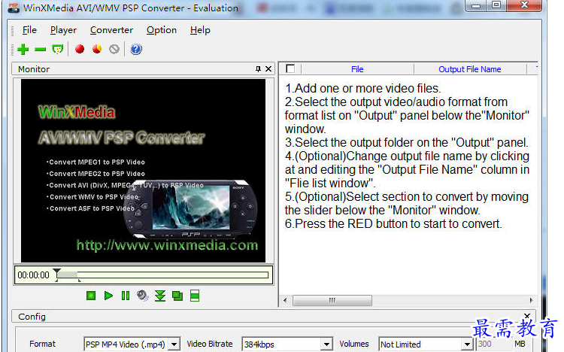564x352 pixels.
Task: Start conversion with the red circle button
Action: pos(80,49)
